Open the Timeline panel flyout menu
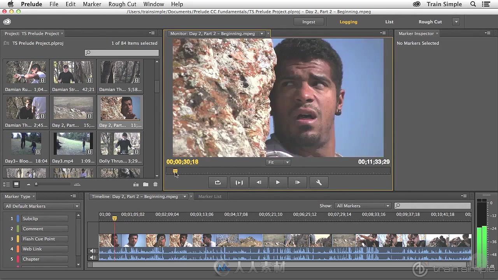This screenshot has height=280, width=498. [x=464, y=196]
